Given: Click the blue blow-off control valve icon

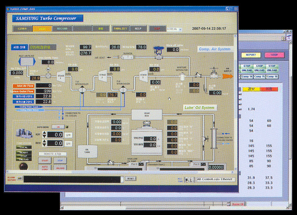Looking at the screenshot, I should click(x=158, y=52).
